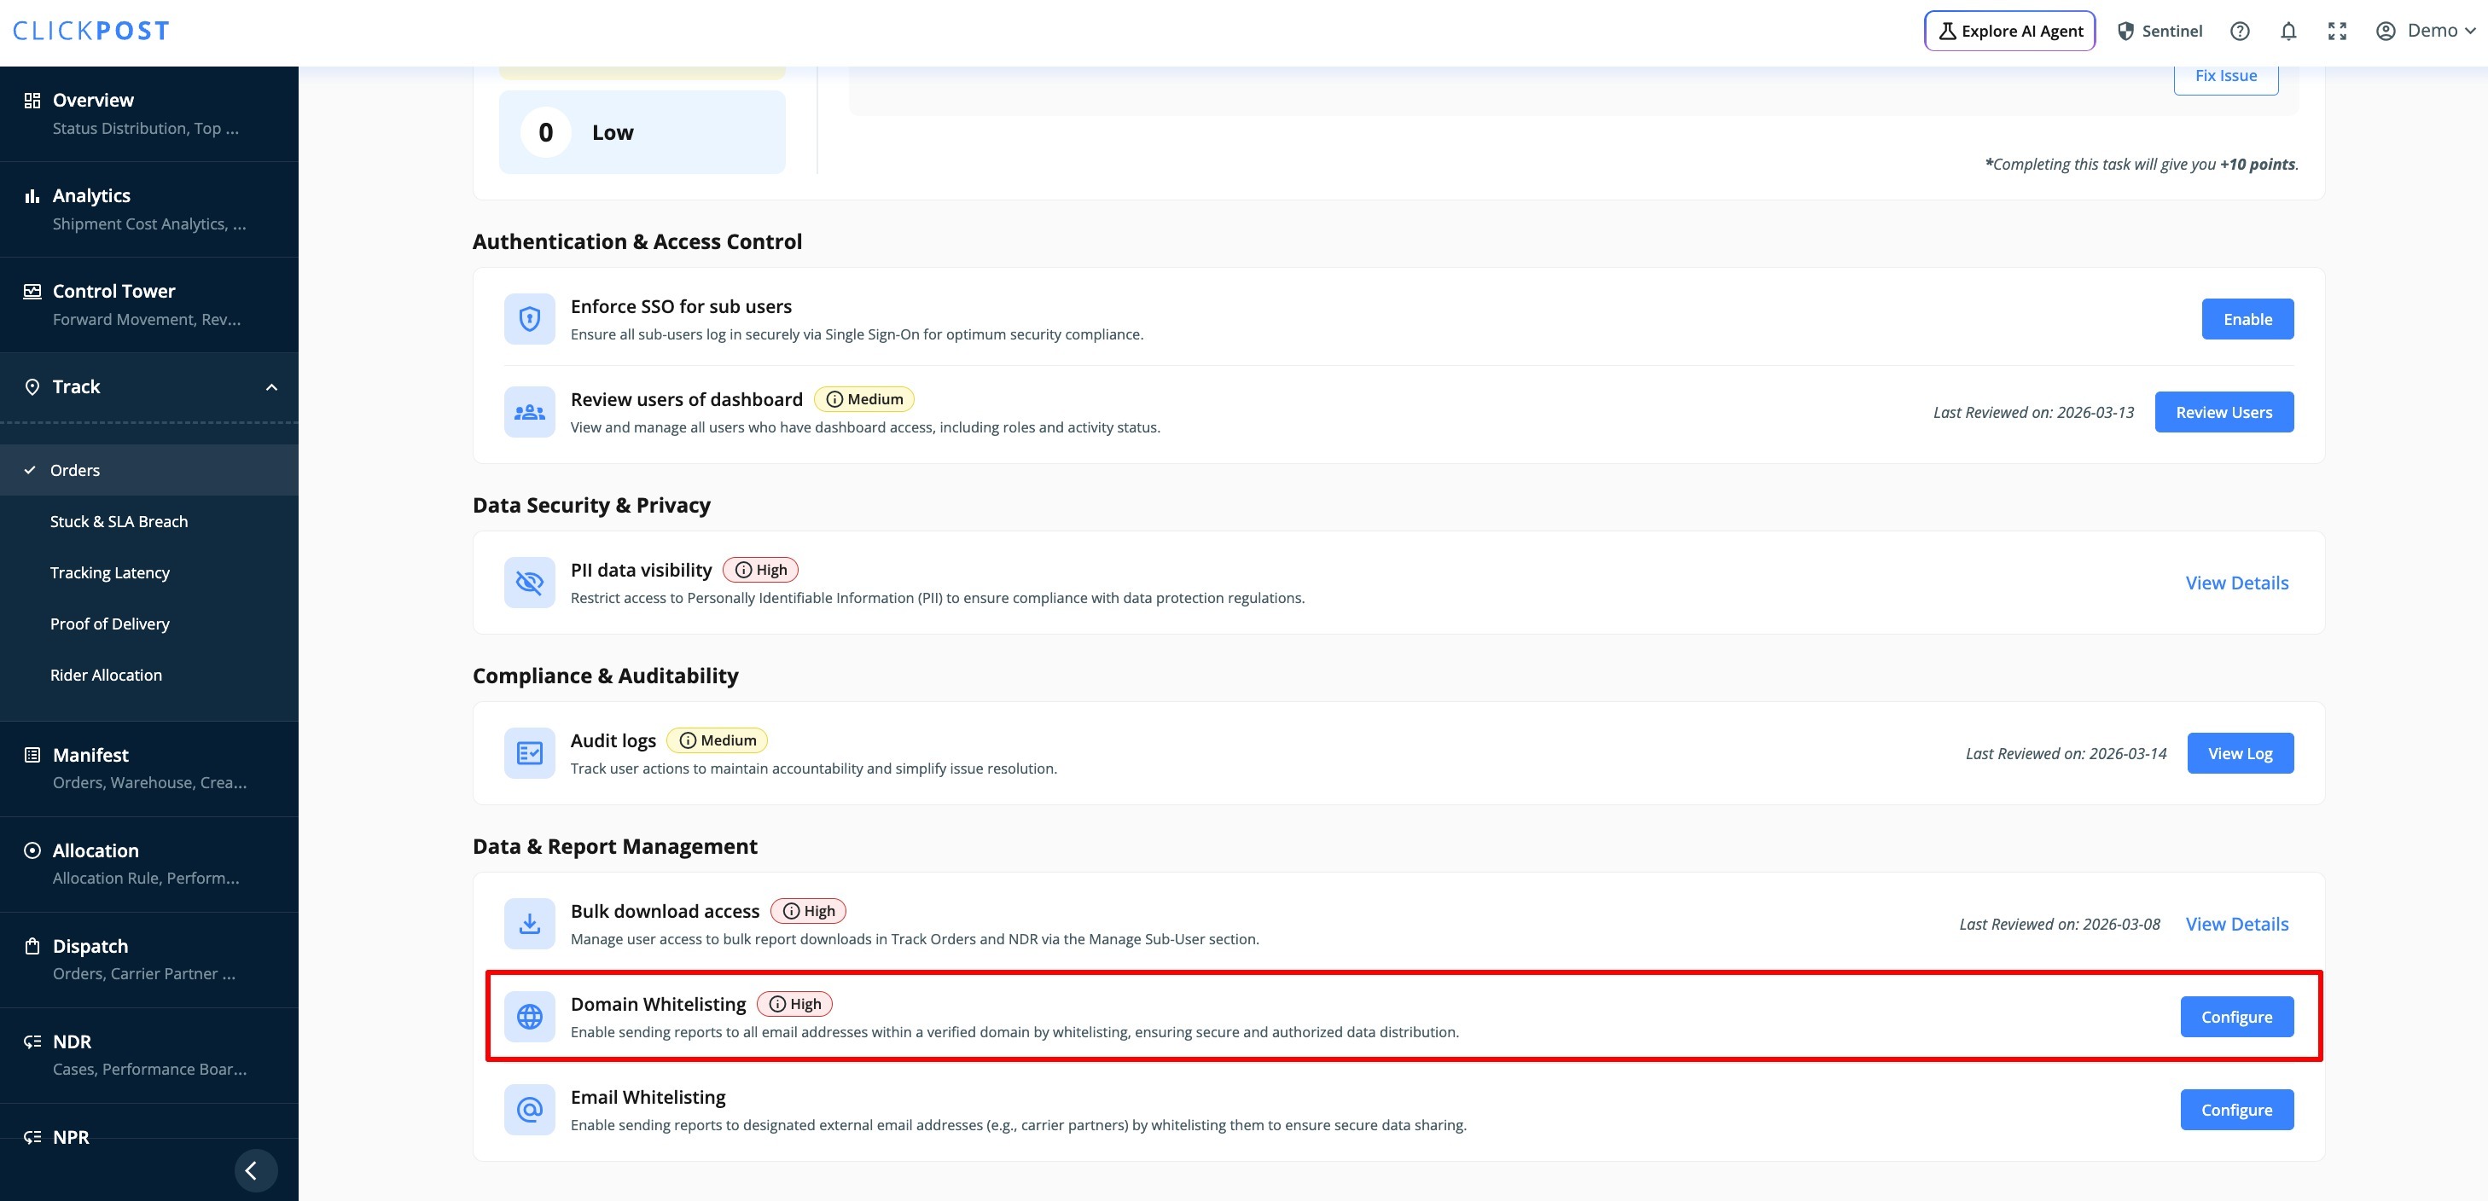2488x1201 pixels.
Task: Click Configure for Domain Whitelisting
Action: point(2236,1017)
